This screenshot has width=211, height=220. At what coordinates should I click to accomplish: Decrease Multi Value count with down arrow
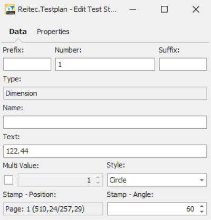tap(98, 183)
